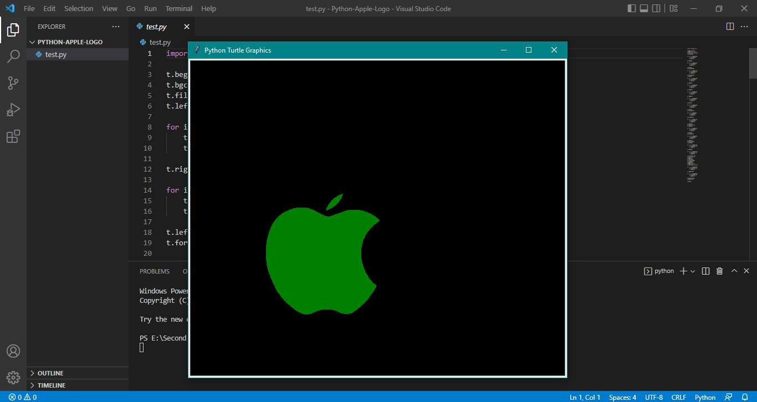Click the feedback icon in status bar
Image resolution: width=757 pixels, height=402 pixels.
pyautogui.click(x=728, y=397)
